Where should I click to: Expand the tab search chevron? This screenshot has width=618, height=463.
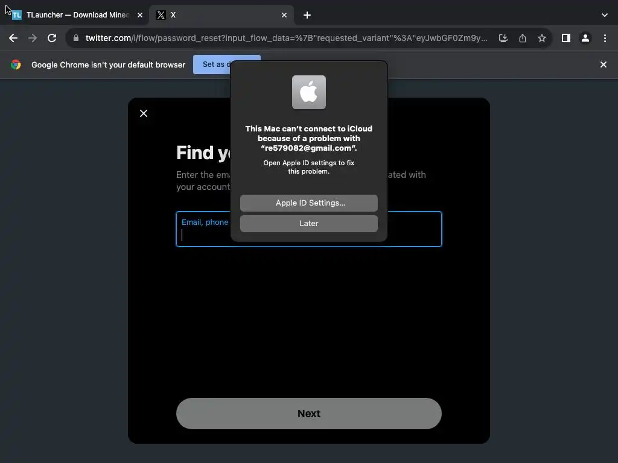click(605, 15)
